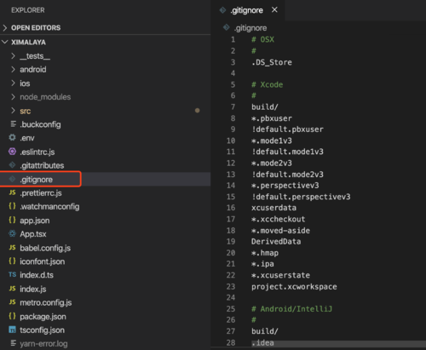This screenshot has height=350, width=426.
Task: Open .prettierrc.js file
Action: (x=41, y=193)
